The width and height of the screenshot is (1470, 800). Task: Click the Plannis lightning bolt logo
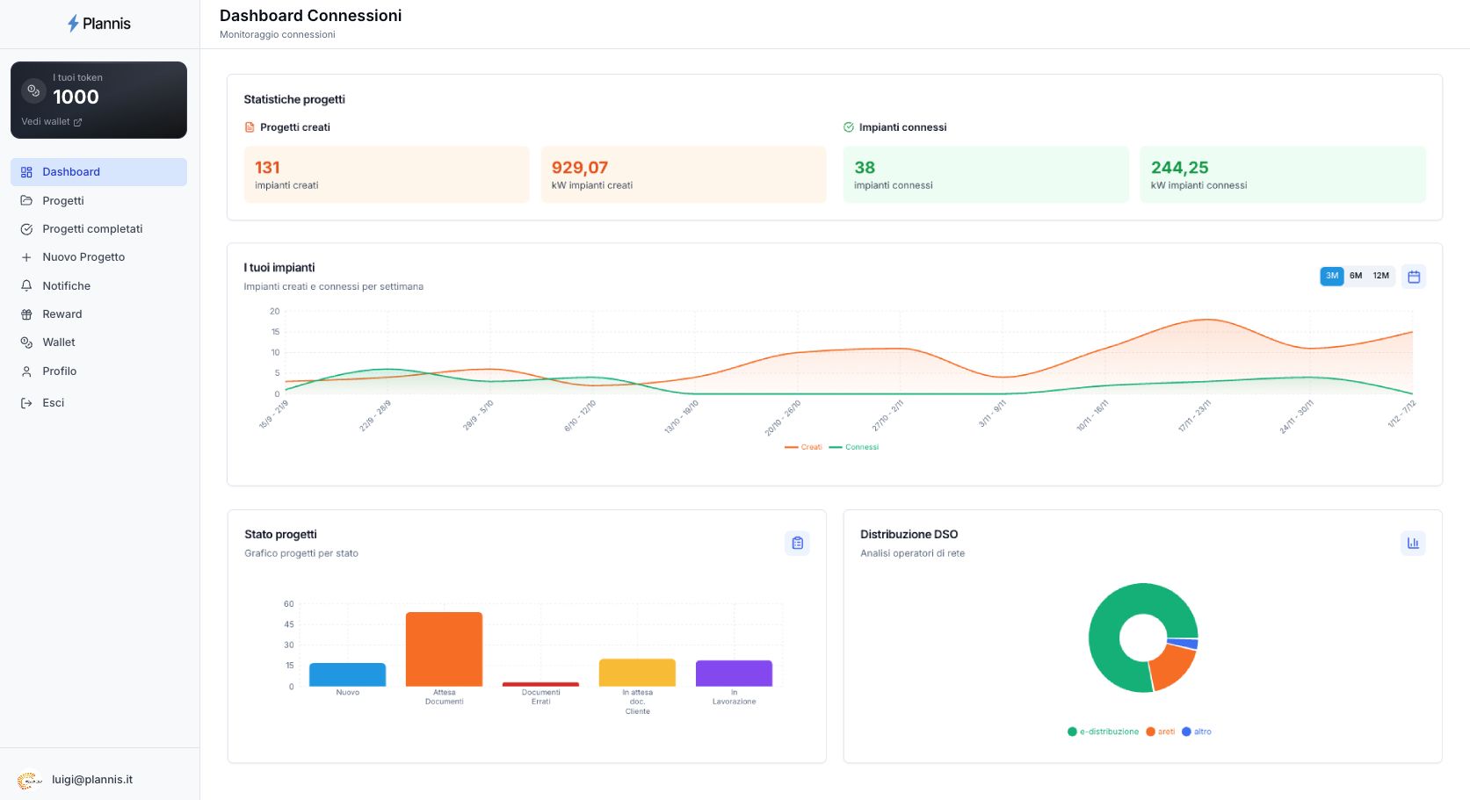74,24
